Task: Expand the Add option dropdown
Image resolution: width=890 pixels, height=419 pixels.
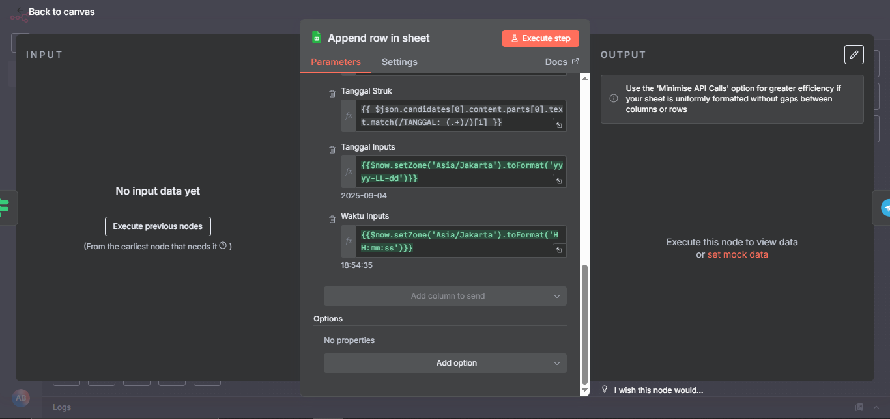Action: point(445,363)
